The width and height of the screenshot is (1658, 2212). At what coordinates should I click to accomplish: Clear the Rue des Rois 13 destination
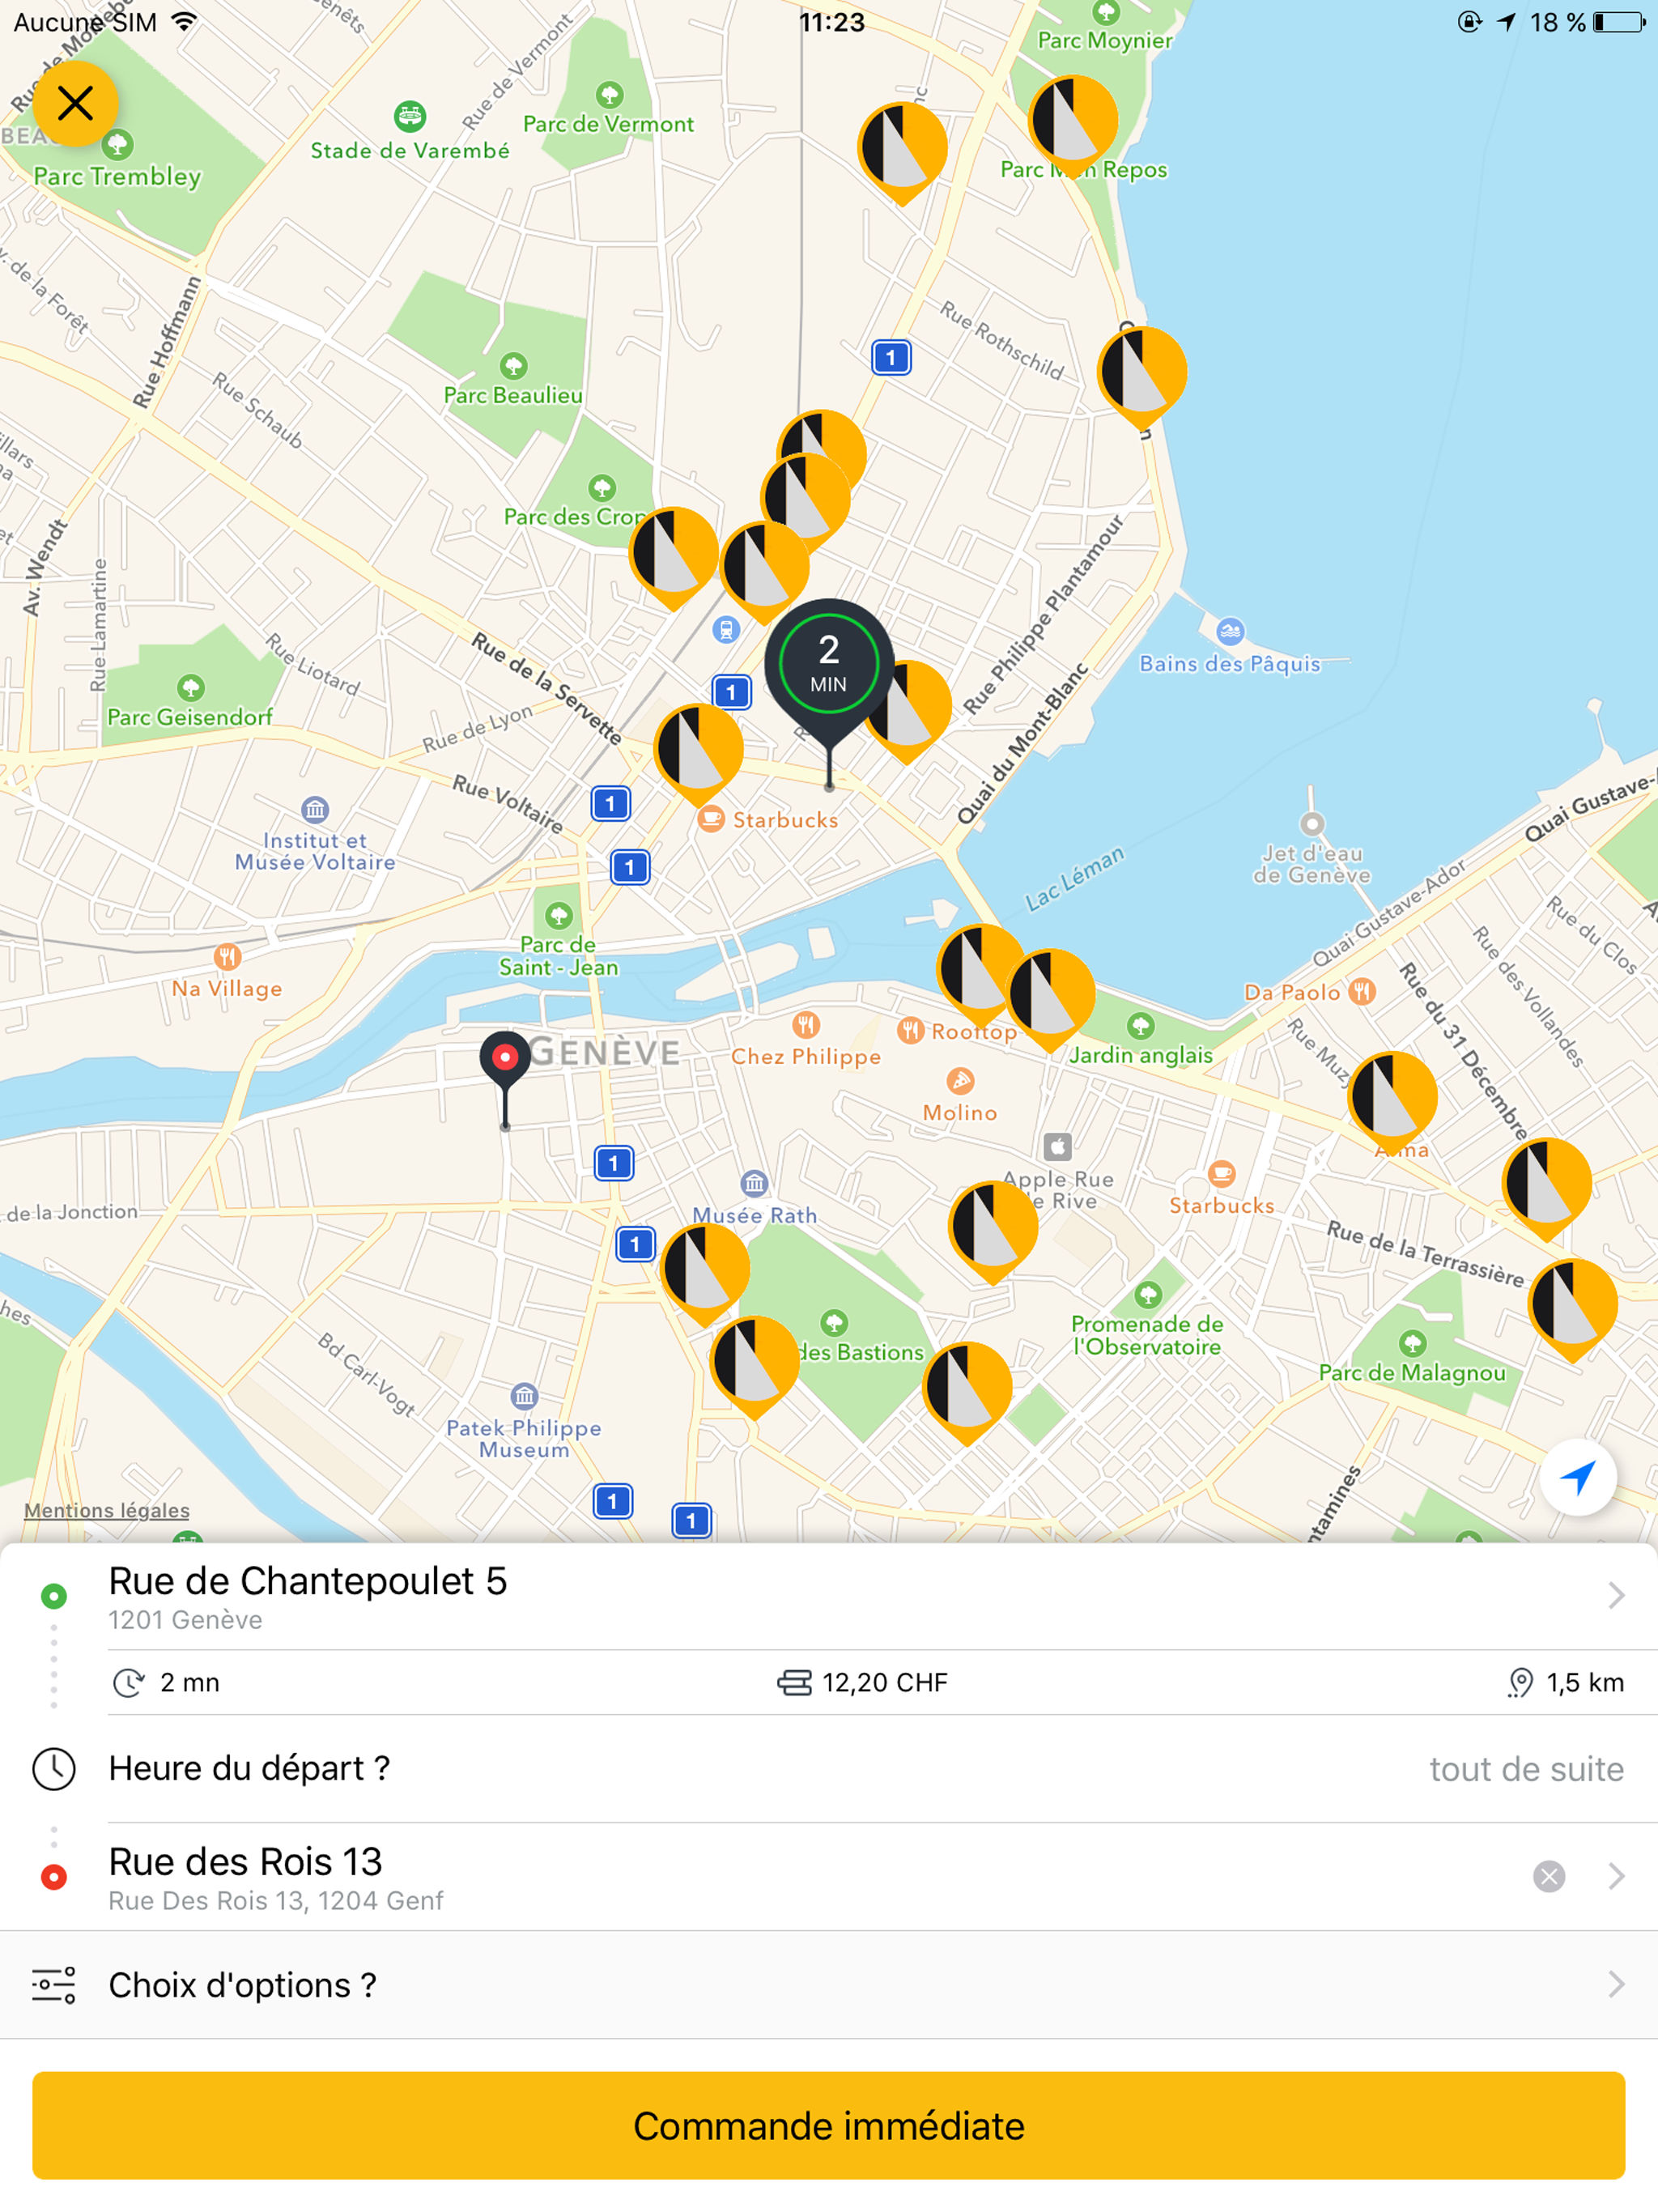pos(1549,1876)
